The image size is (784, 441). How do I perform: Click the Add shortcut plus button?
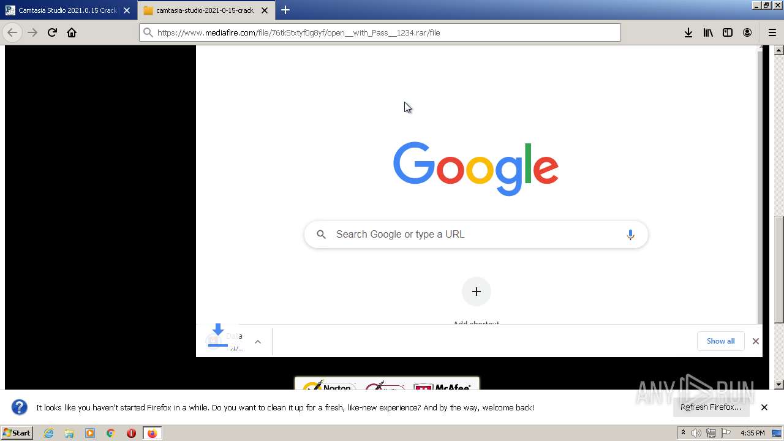[x=477, y=292]
